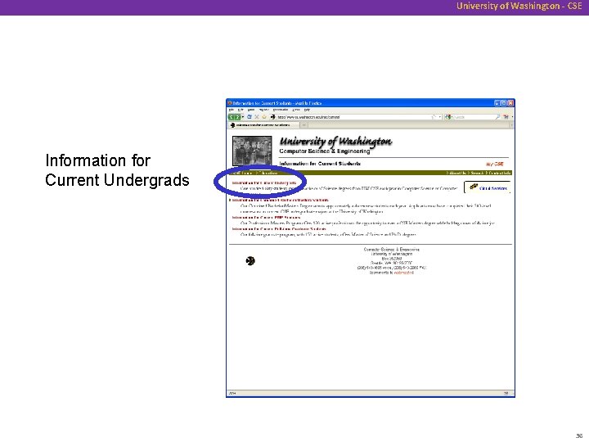This screenshot has width=589, height=442.
Task: Click the black logo icon in page footer
Action: 250,260
